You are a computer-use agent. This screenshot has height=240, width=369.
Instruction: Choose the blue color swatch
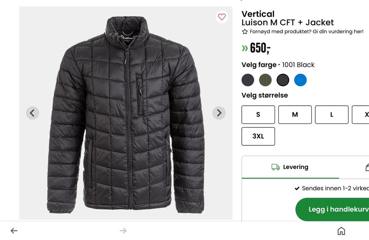coord(301,80)
